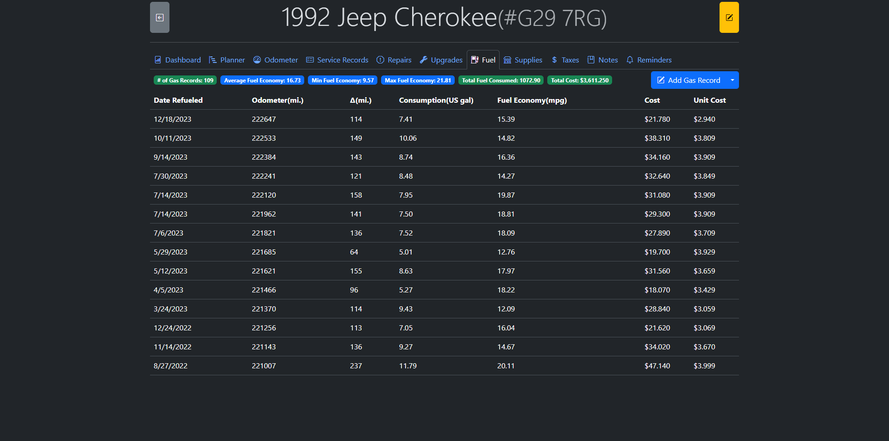Open the 8/27/2022 gas record row
Image resolution: width=889 pixels, height=441 pixels.
pyautogui.click(x=444, y=366)
